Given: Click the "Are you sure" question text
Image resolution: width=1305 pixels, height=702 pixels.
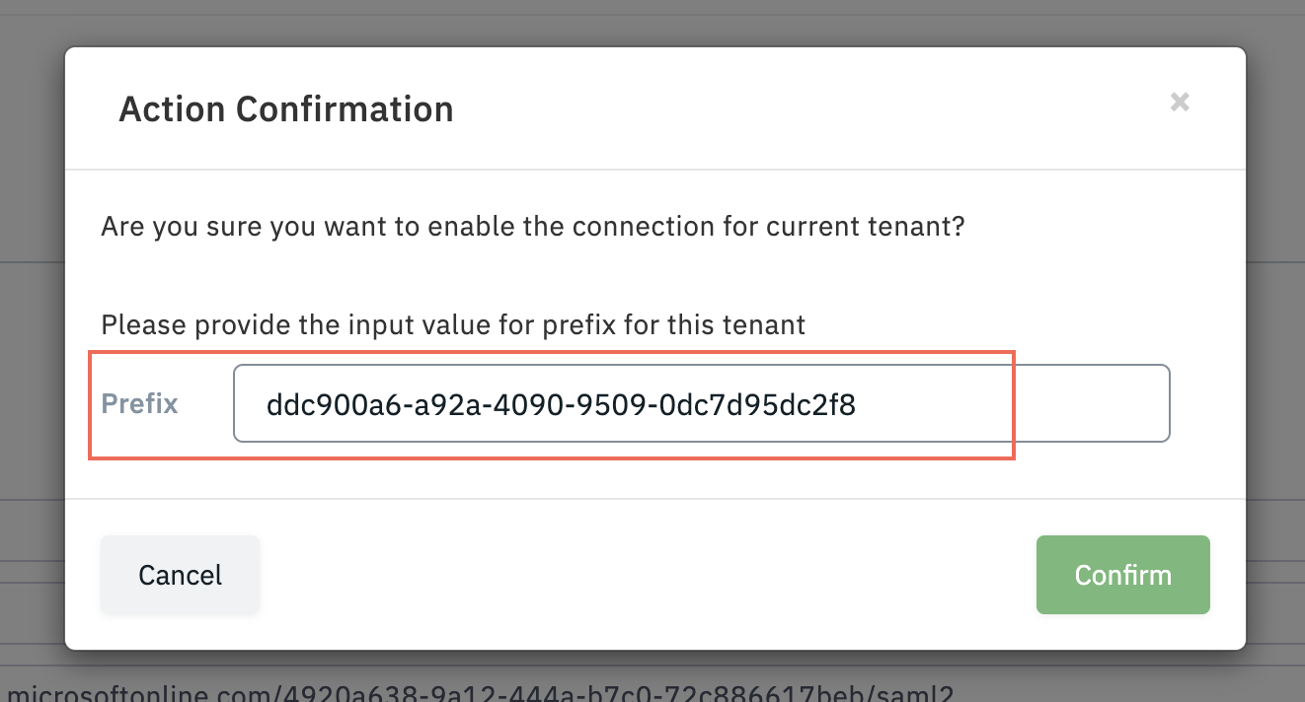Looking at the screenshot, I should [532, 228].
